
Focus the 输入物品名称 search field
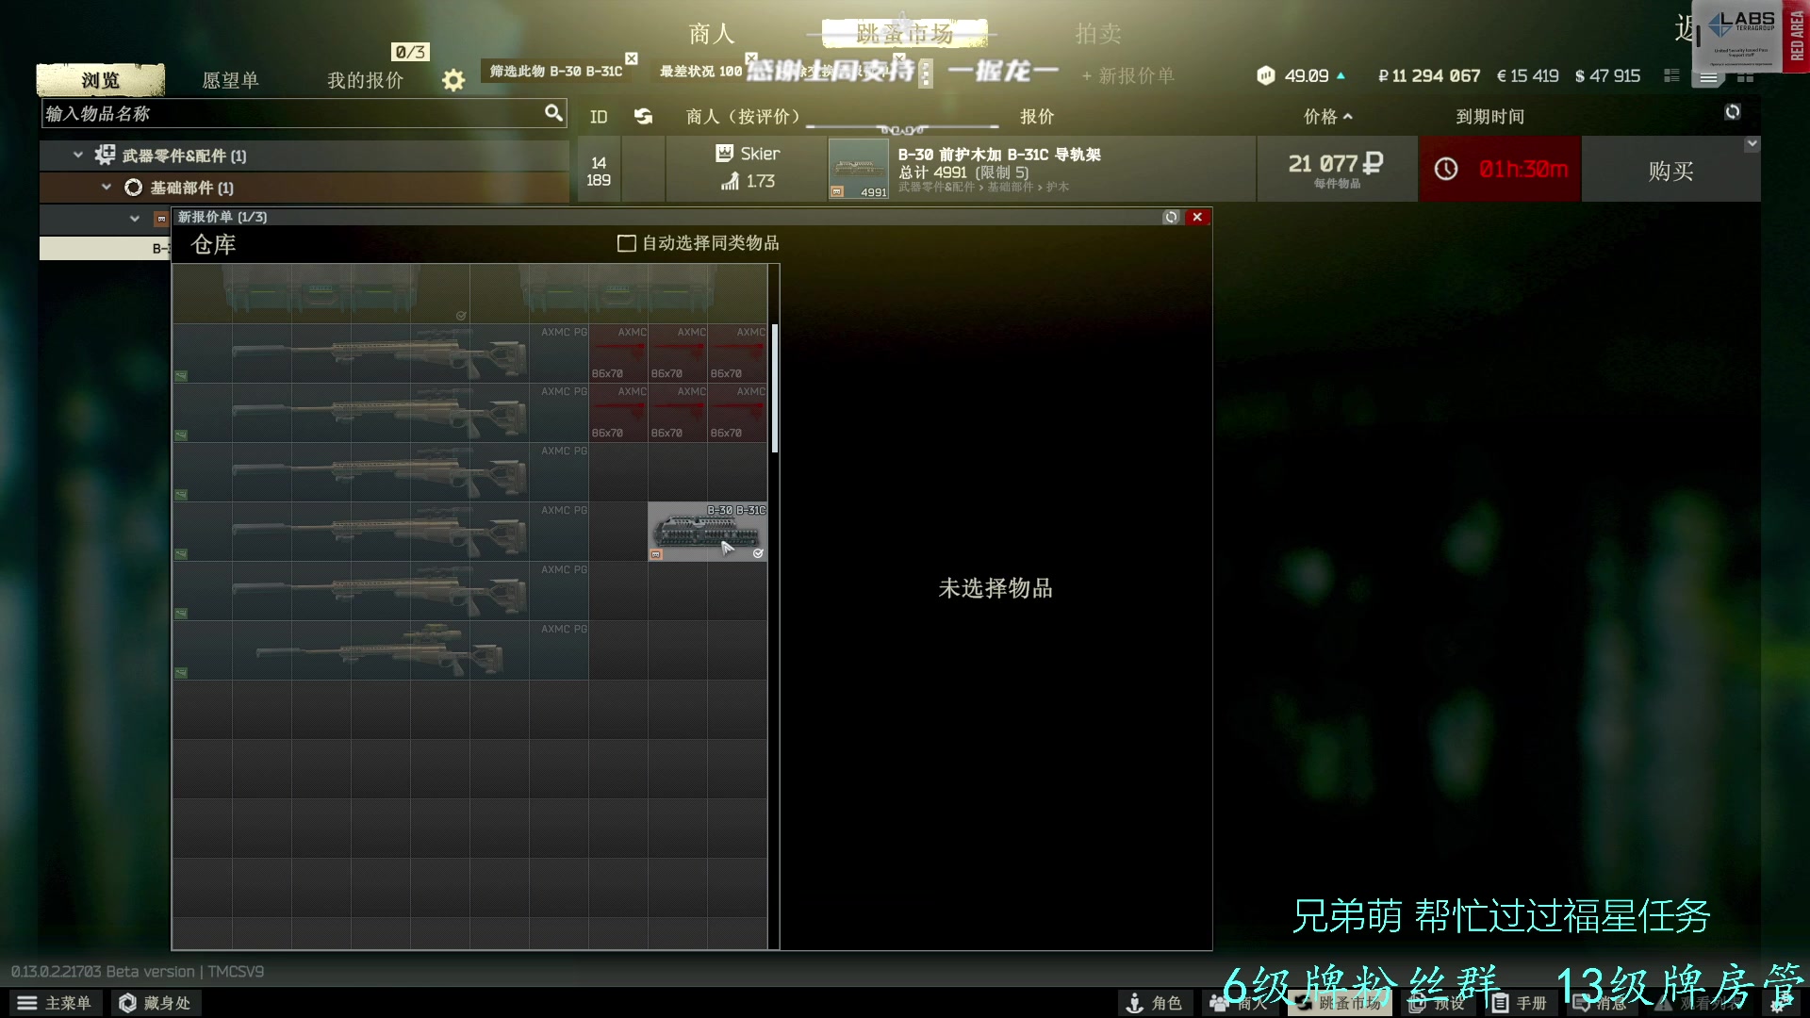304,113
